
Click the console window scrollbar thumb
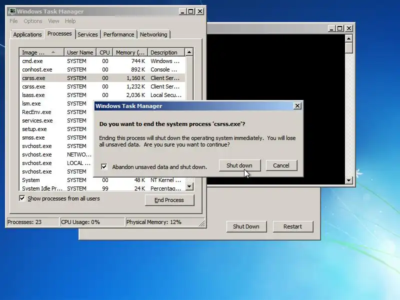pyautogui.click(x=348, y=48)
